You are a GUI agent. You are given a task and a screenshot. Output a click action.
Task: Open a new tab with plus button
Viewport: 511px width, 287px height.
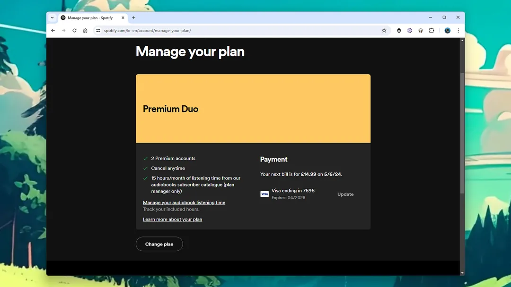[x=133, y=18]
